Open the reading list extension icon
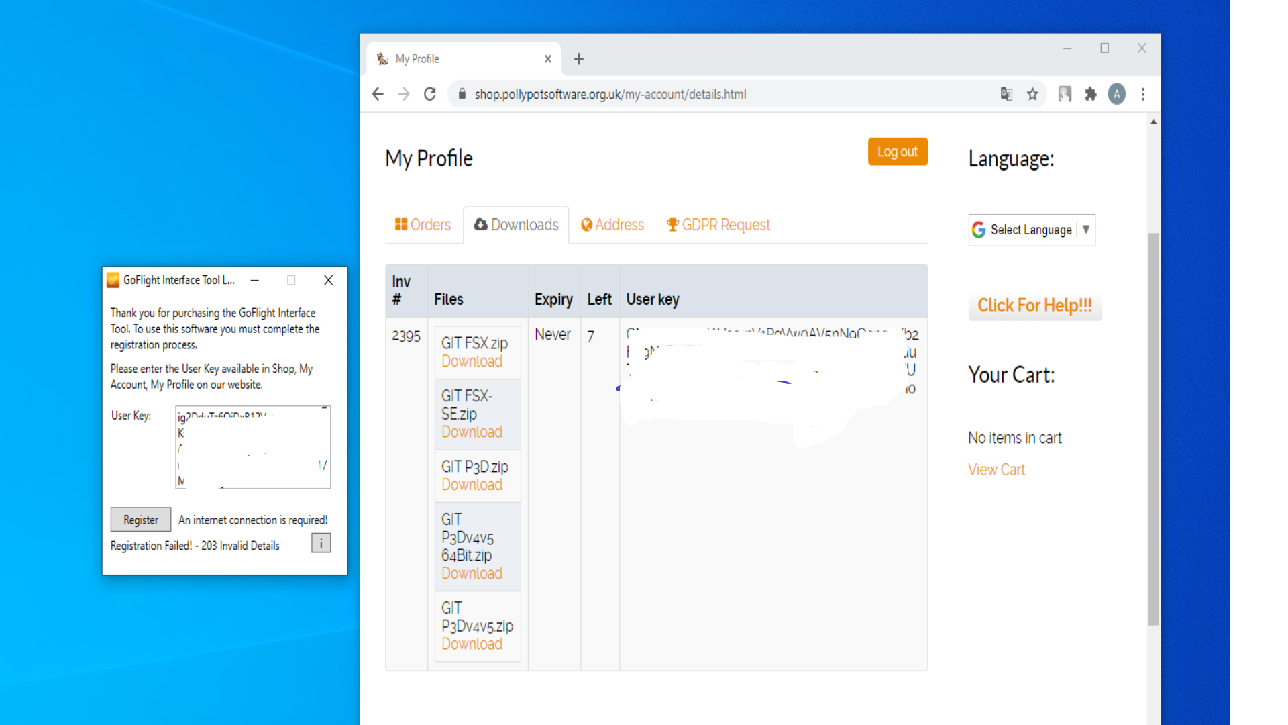Viewport: 1288px width, 725px height. [x=1065, y=94]
